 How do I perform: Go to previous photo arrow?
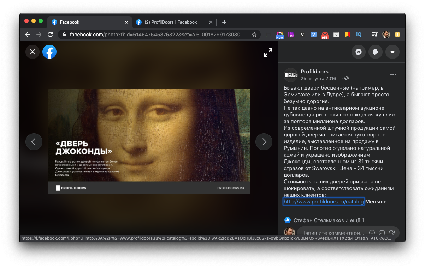[34, 142]
